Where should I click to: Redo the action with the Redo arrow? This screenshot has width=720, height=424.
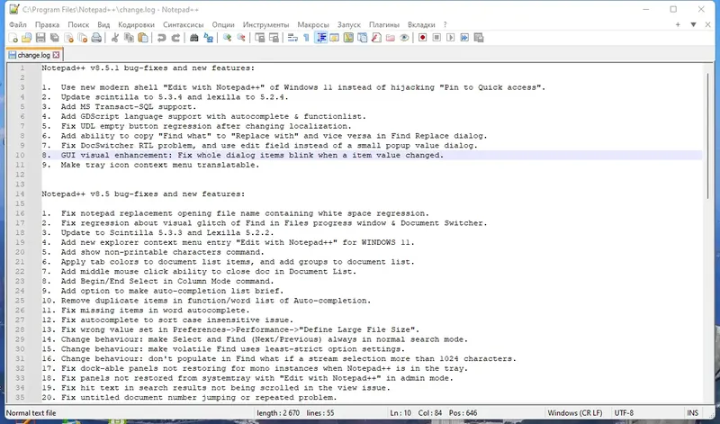tap(175, 38)
